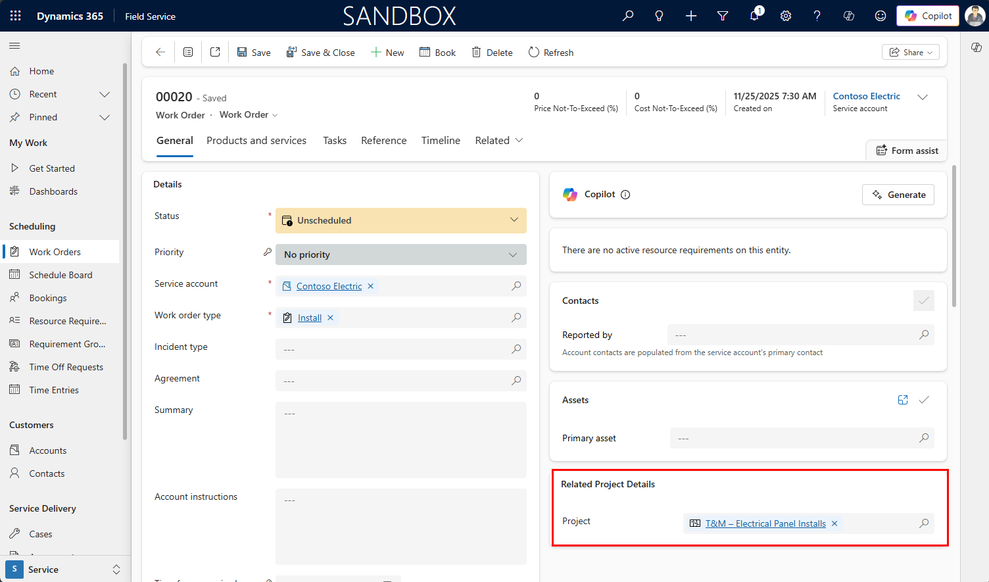The height and width of the screenshot is (582, 989).
Task: Click the Account instructions text field
Action: coord(401,527)
